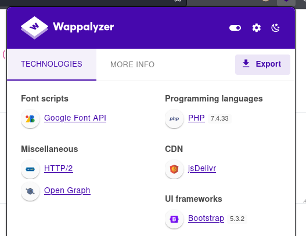Screen dimensions: 306x236
Task: Click PHP version 7.4.33 badge
Action: [x=219, y=118]
